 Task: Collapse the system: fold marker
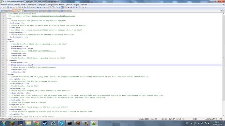pyautogui.click(x=7, y=74)
